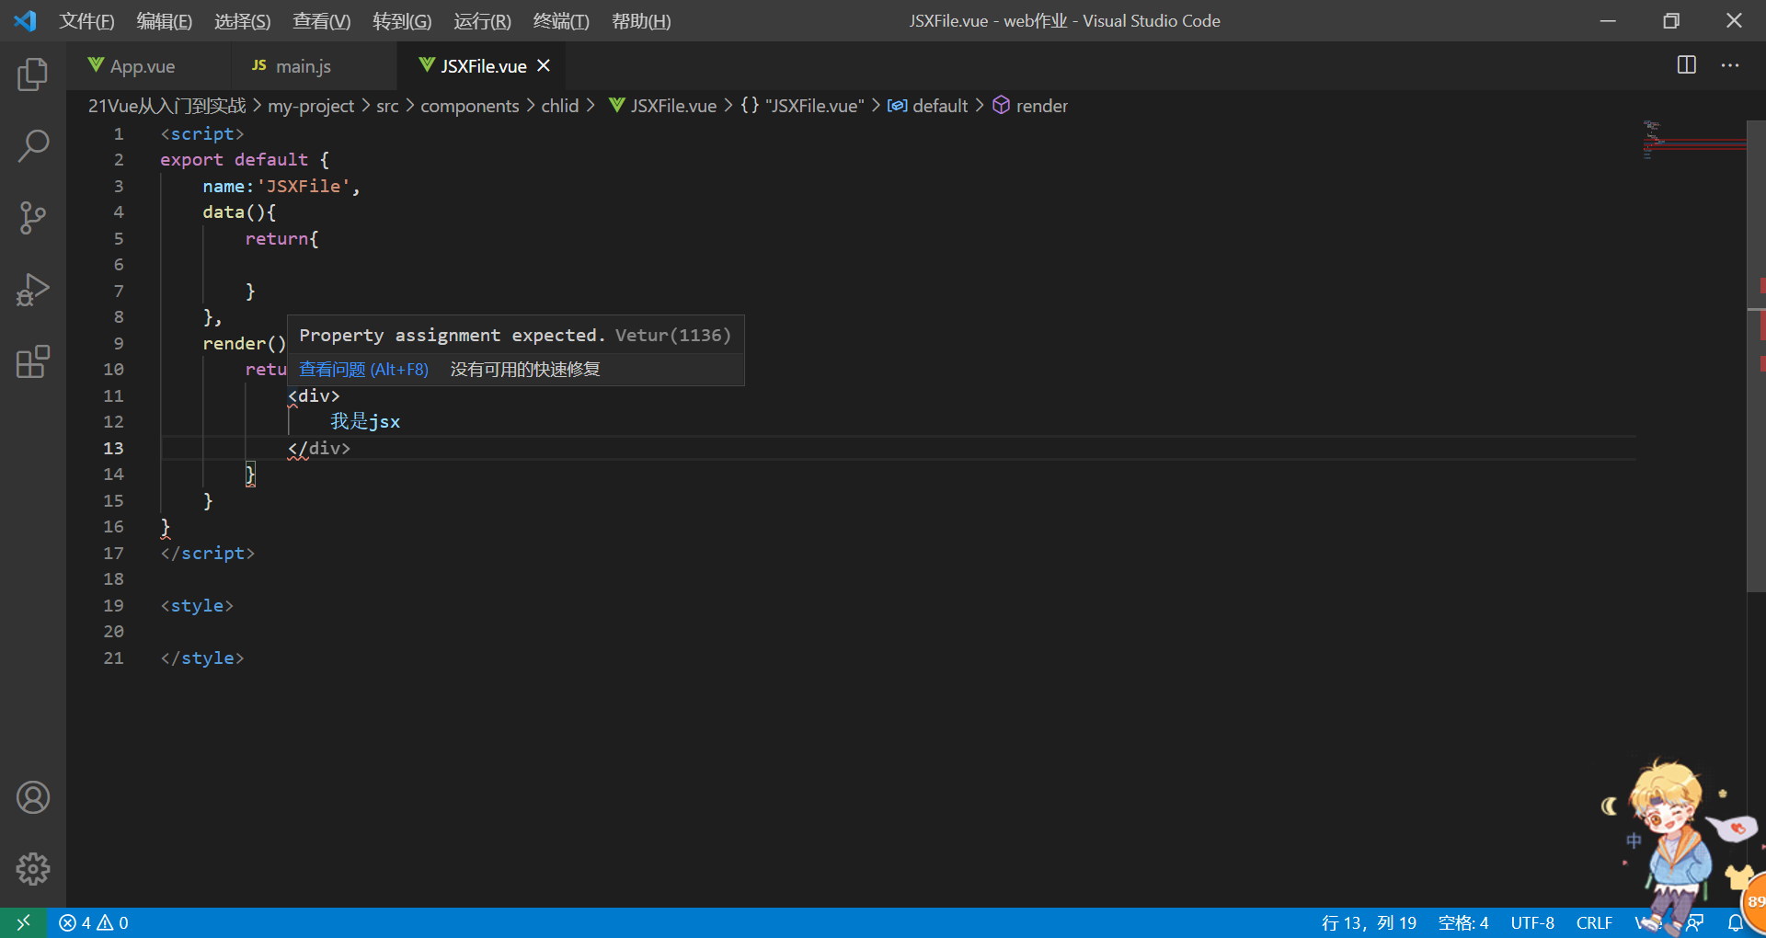The height and width of the screenshot is (938, 1766).
Task: Click the </script> tag on line 17
Action: [x=207, y=553]
